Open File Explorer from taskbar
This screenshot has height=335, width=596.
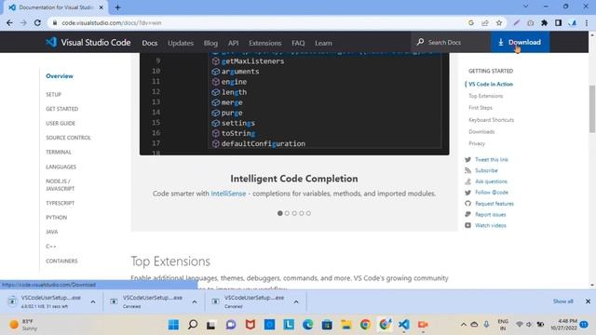click(345, 325)
